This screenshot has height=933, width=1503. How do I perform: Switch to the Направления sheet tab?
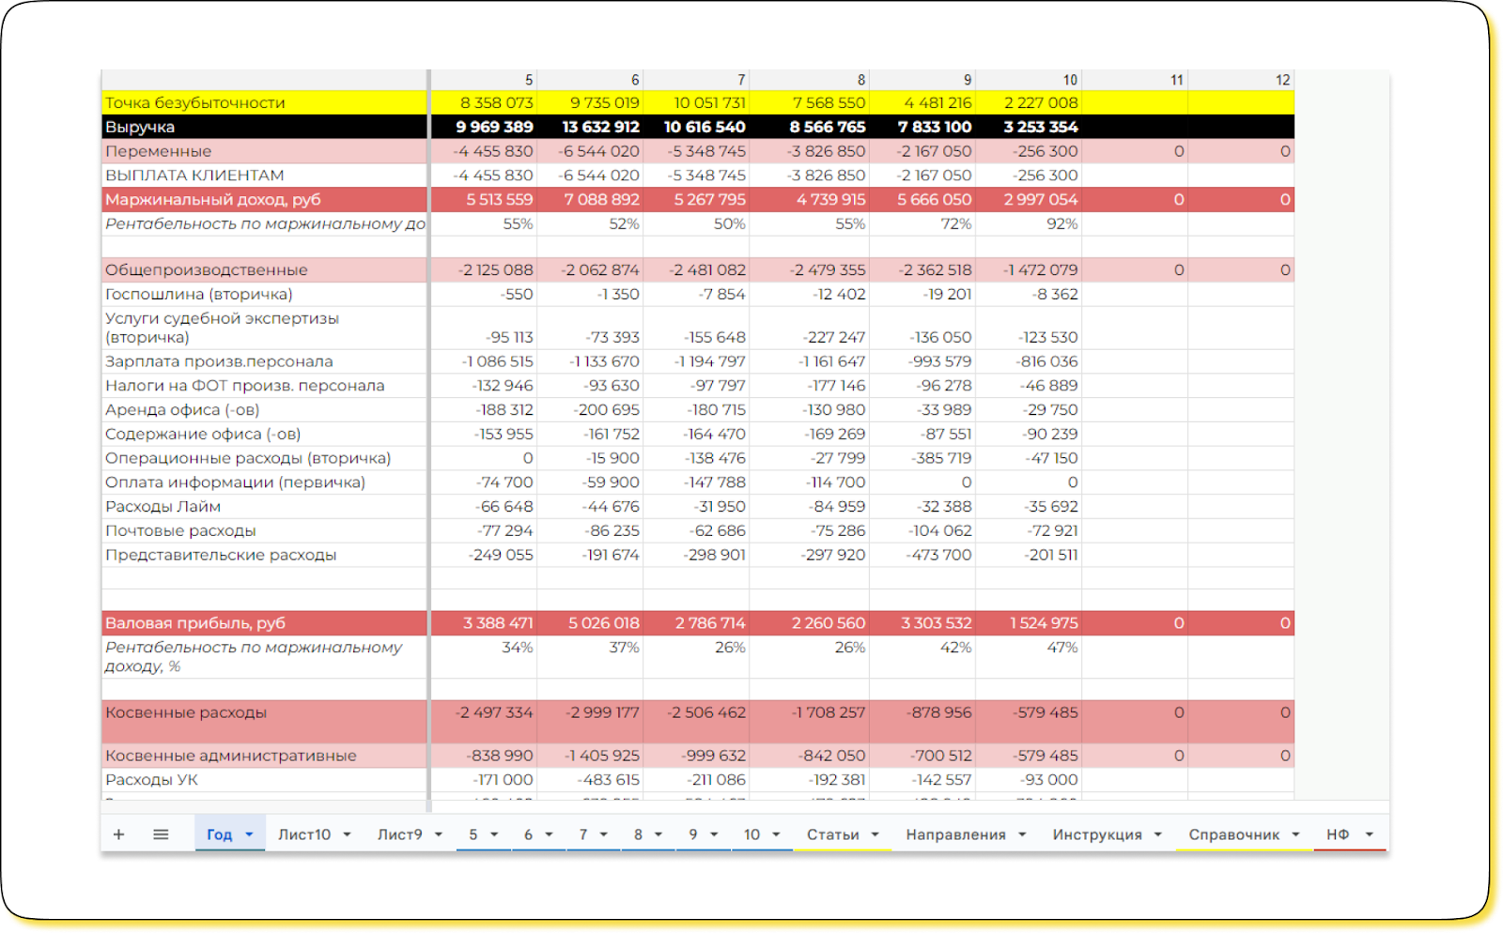point(955,834)
